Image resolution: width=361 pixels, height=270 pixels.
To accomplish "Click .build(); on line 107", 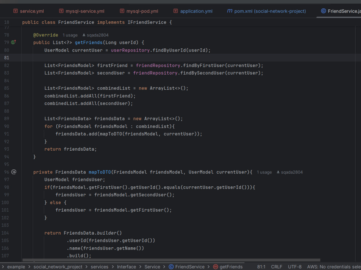I will pyautogui.click(x=79, y=256).
